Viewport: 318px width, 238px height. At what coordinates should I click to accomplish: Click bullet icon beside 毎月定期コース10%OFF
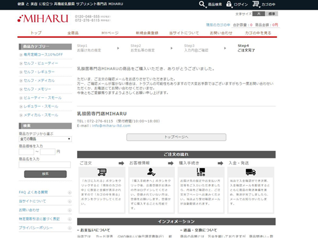tap(21, 55)
